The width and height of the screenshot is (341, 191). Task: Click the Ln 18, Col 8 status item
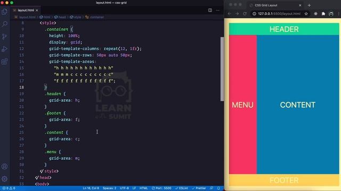(91, 188)
